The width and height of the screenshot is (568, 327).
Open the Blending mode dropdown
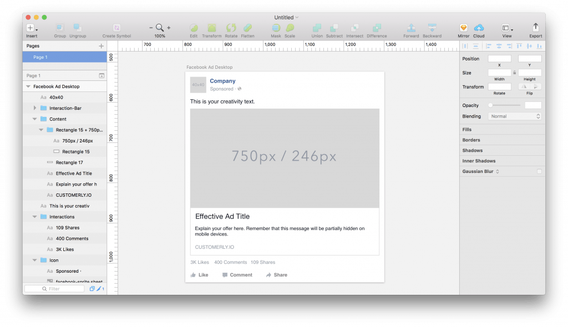[x=514, y=116]
